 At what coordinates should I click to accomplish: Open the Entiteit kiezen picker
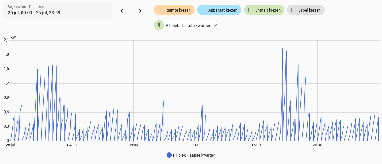tap(268, 10)
